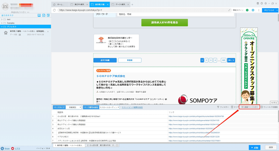Close the データ-東京 tab
279x151 pixels.
(x=128, y=5)
